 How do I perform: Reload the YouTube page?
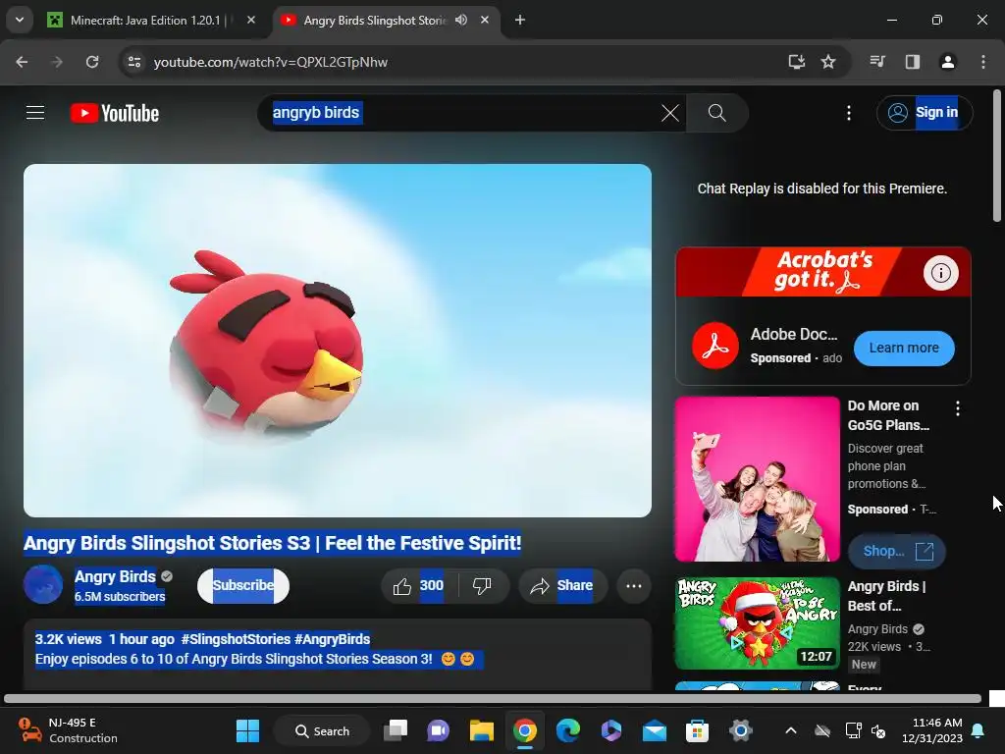pyautogui.click(x=92, y=62)
